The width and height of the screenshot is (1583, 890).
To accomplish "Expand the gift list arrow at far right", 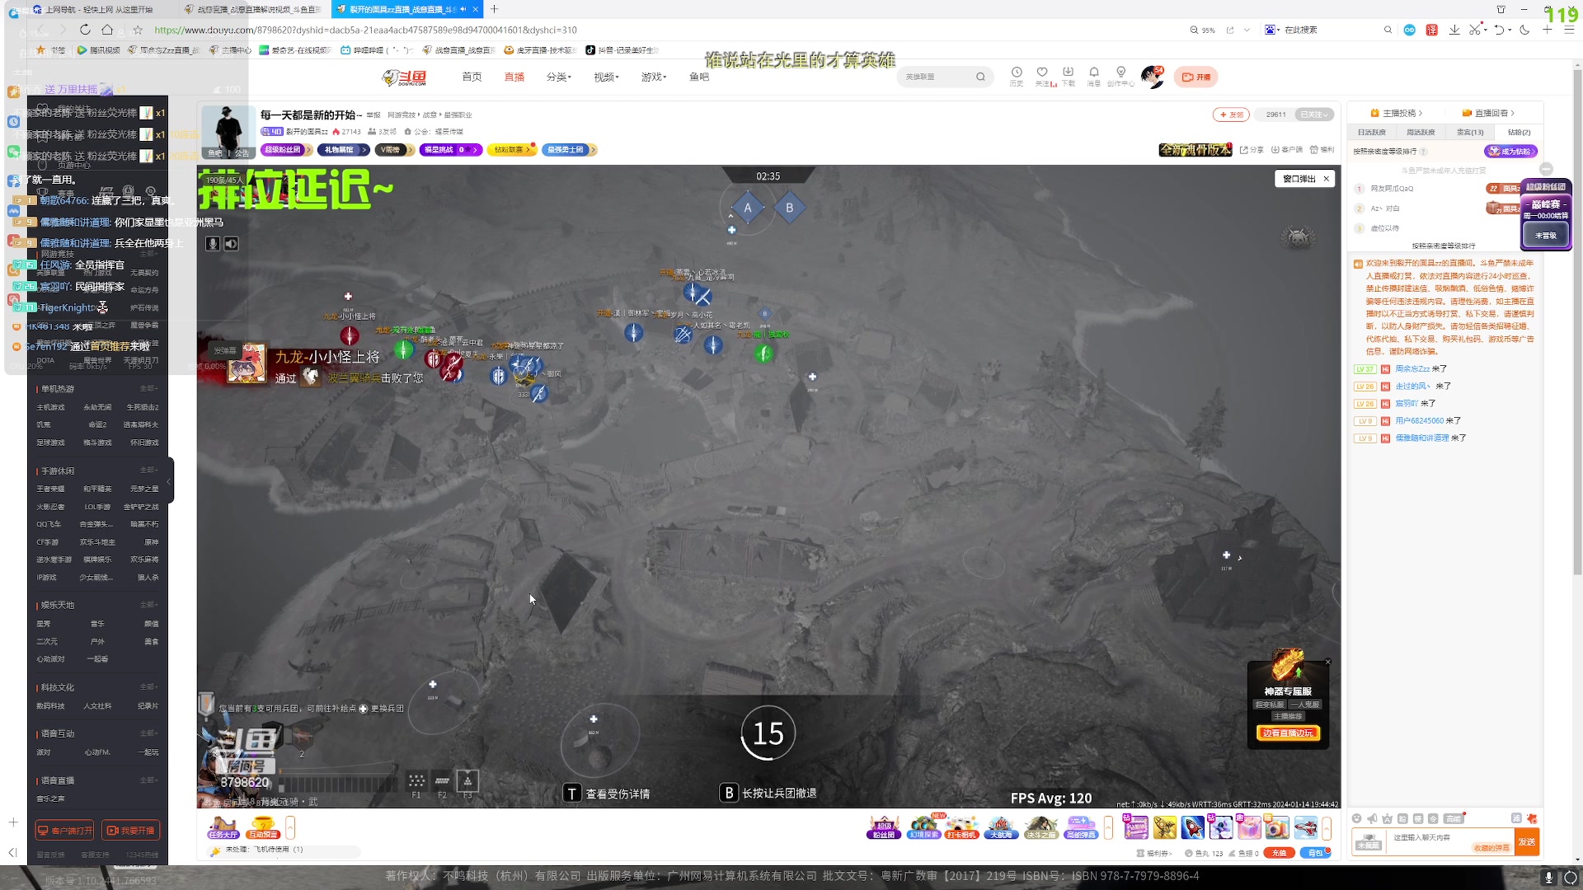I will (1327, 827).
